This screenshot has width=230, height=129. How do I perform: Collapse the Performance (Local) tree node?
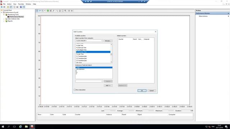(1, 13)
